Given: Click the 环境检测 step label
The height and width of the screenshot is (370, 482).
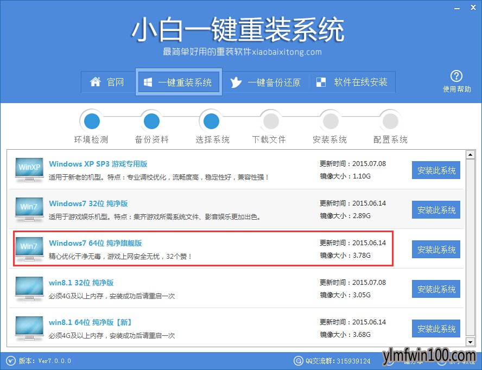Looking at the screenshot, I should pos(91,140).
